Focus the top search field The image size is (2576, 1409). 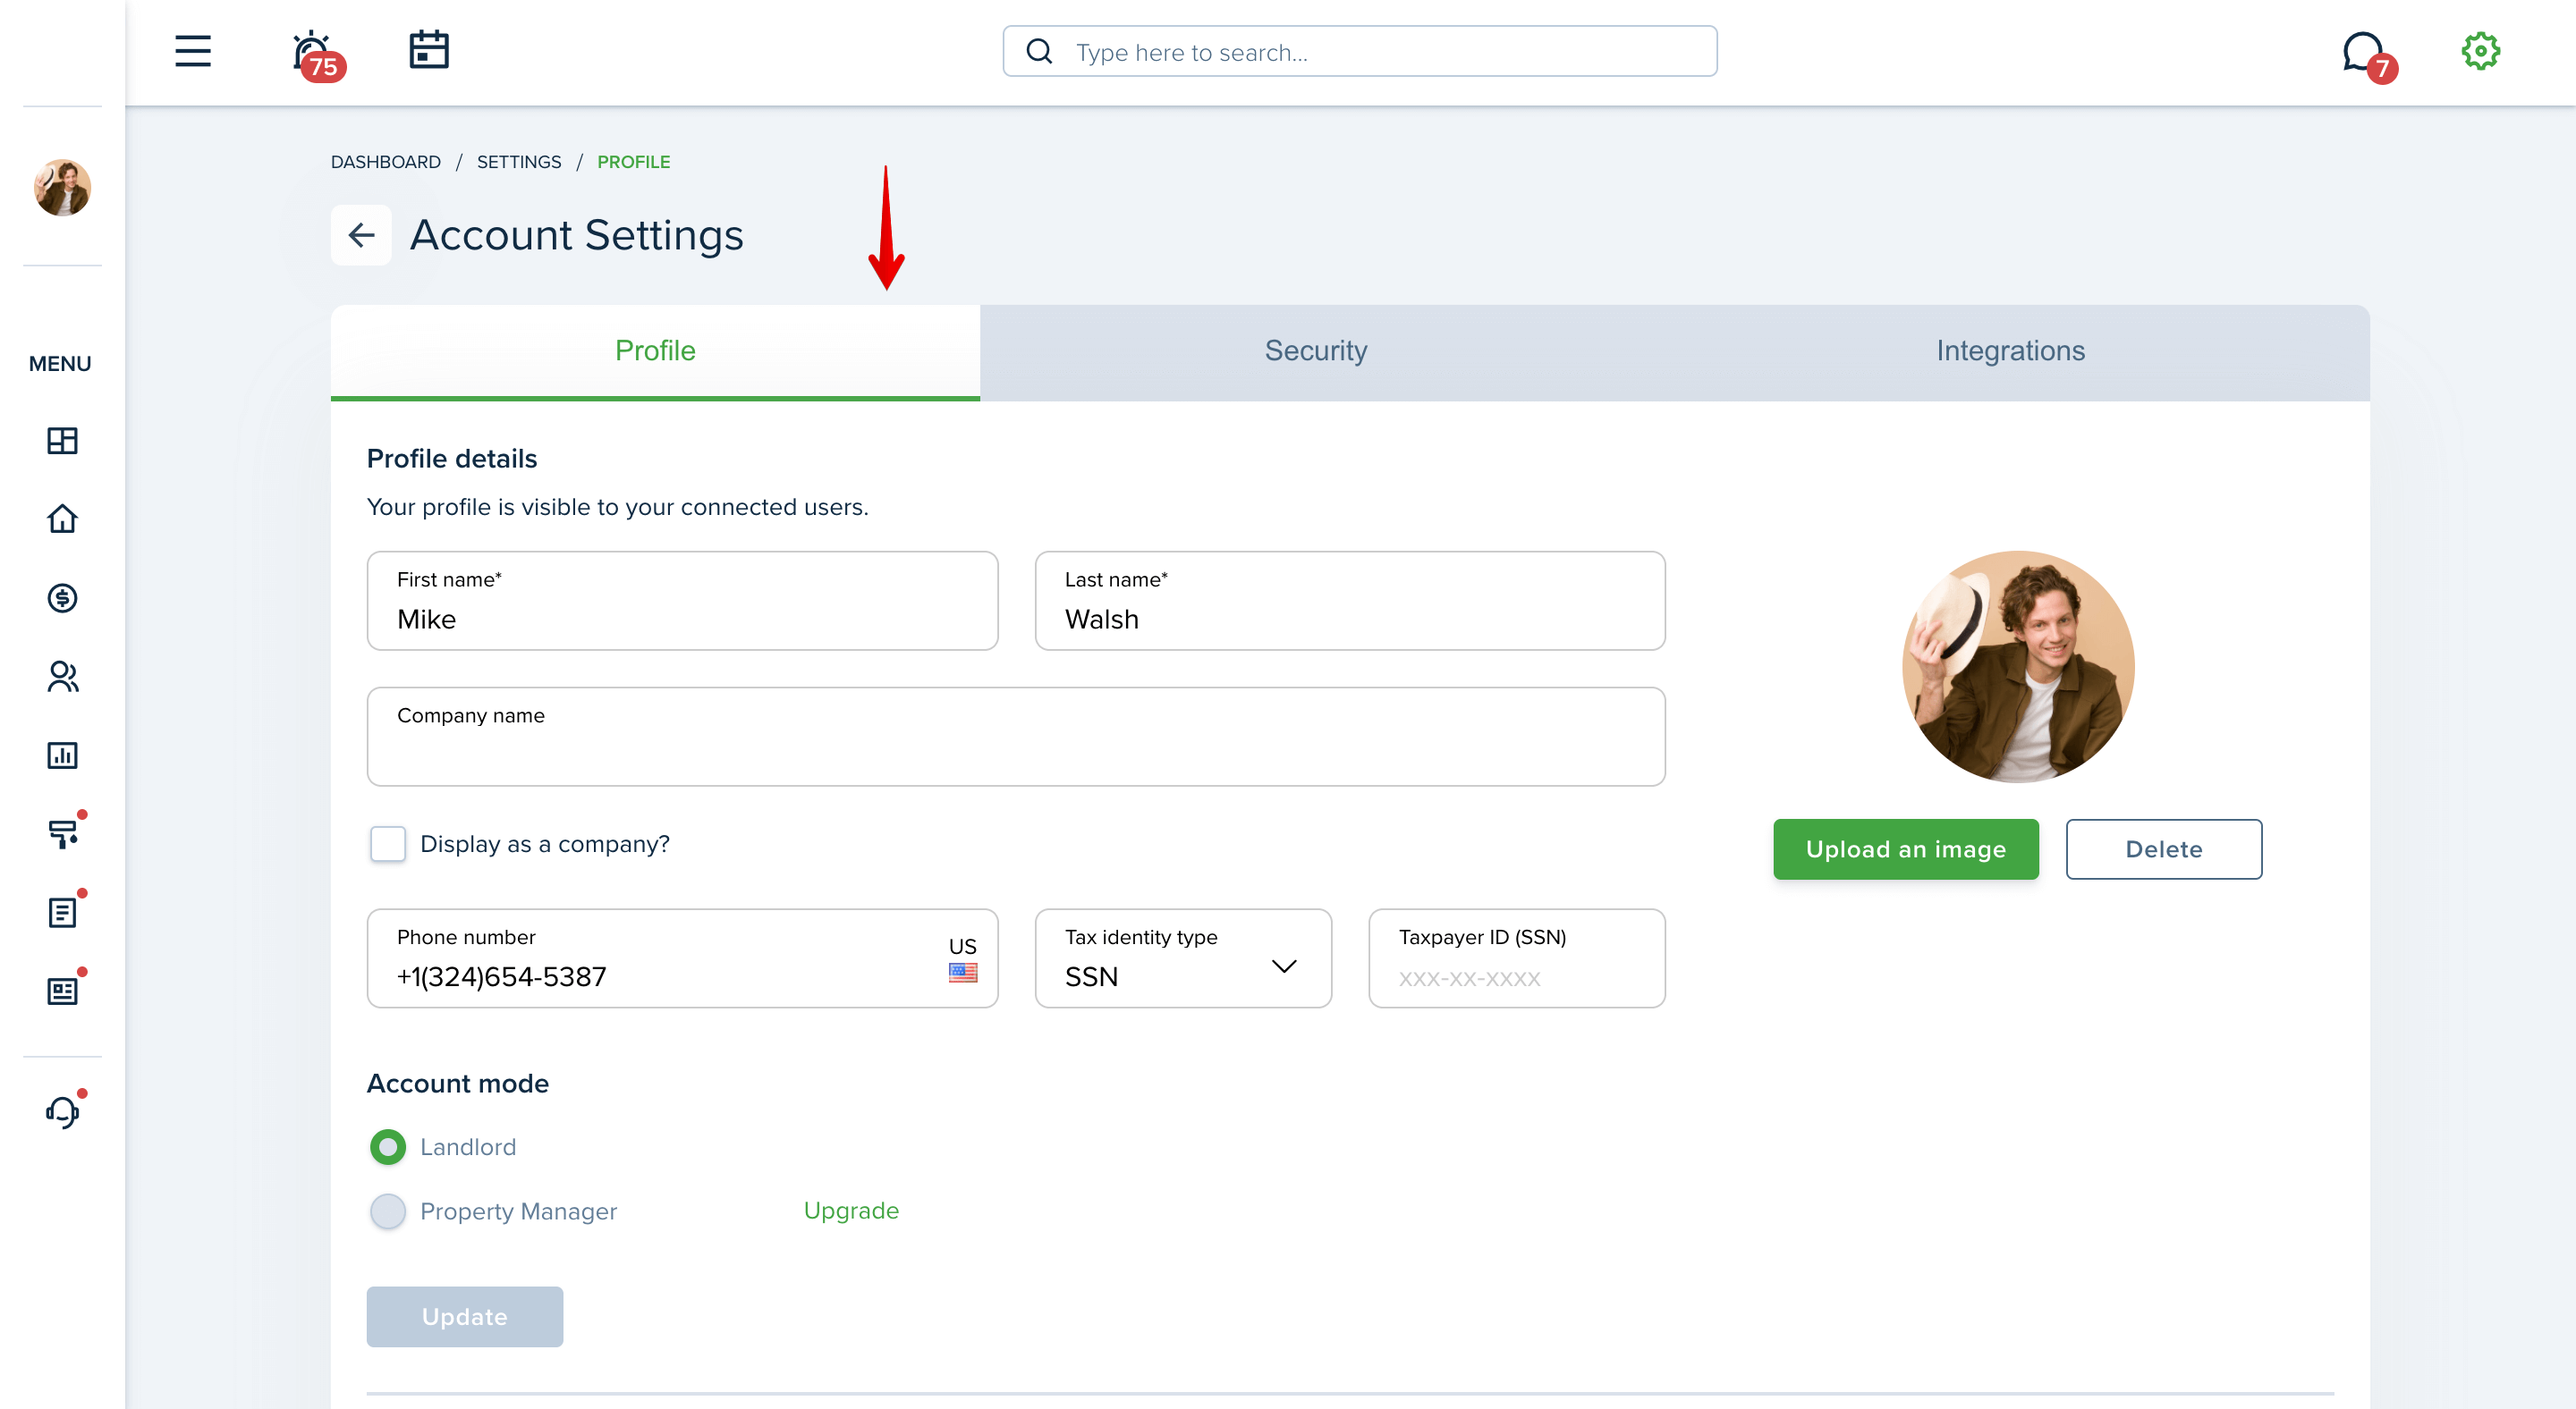pyautogui.click(x=1360, y=51)
